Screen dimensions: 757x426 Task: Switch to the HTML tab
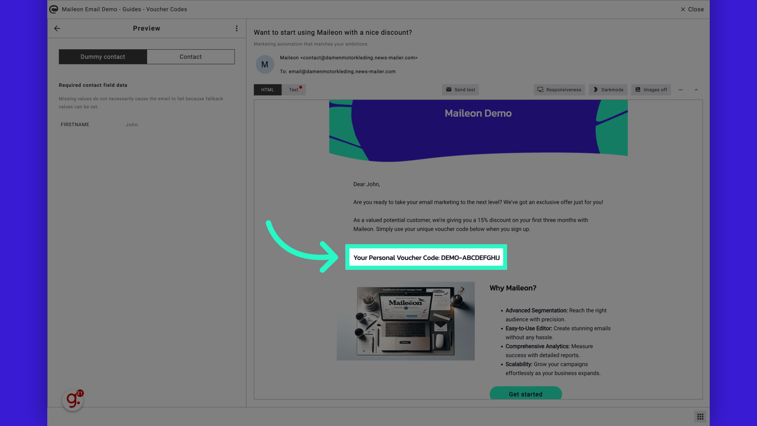267,90
